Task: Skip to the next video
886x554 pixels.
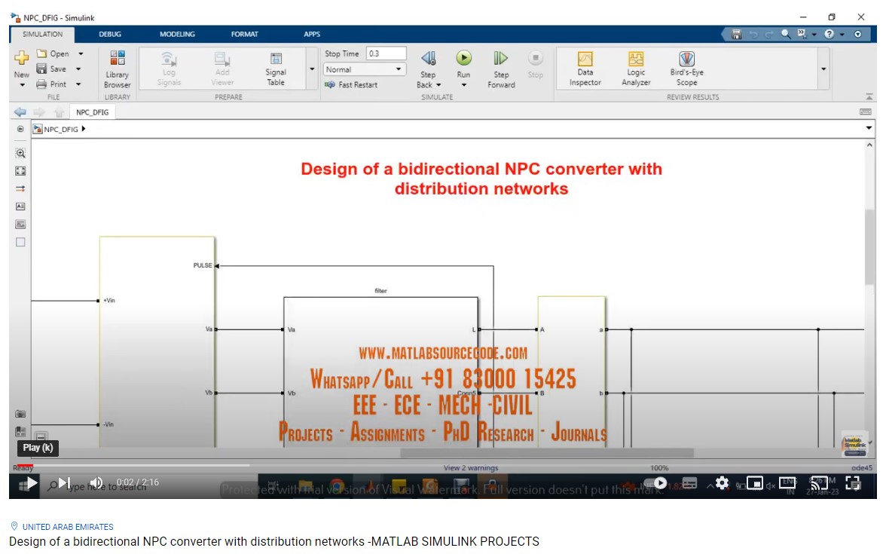Action: click(65, 482)
